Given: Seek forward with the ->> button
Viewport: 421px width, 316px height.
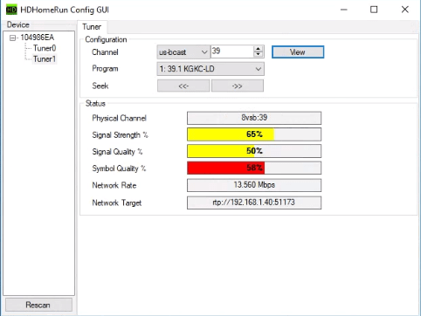Looking at the screenshot, I should click(238, 86).
